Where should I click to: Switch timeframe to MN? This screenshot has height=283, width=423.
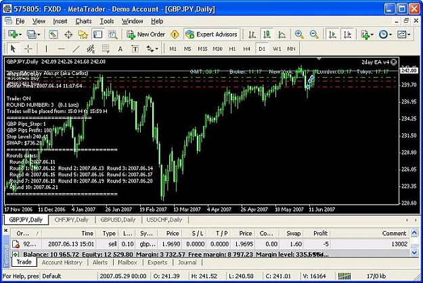pyautogui.click(x=291, y=49)
